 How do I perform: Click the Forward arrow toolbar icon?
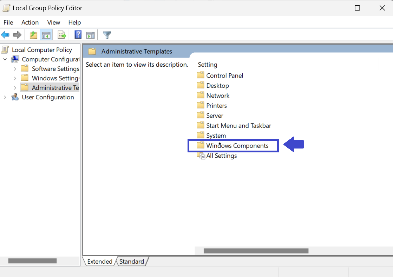tap(17, 35)
